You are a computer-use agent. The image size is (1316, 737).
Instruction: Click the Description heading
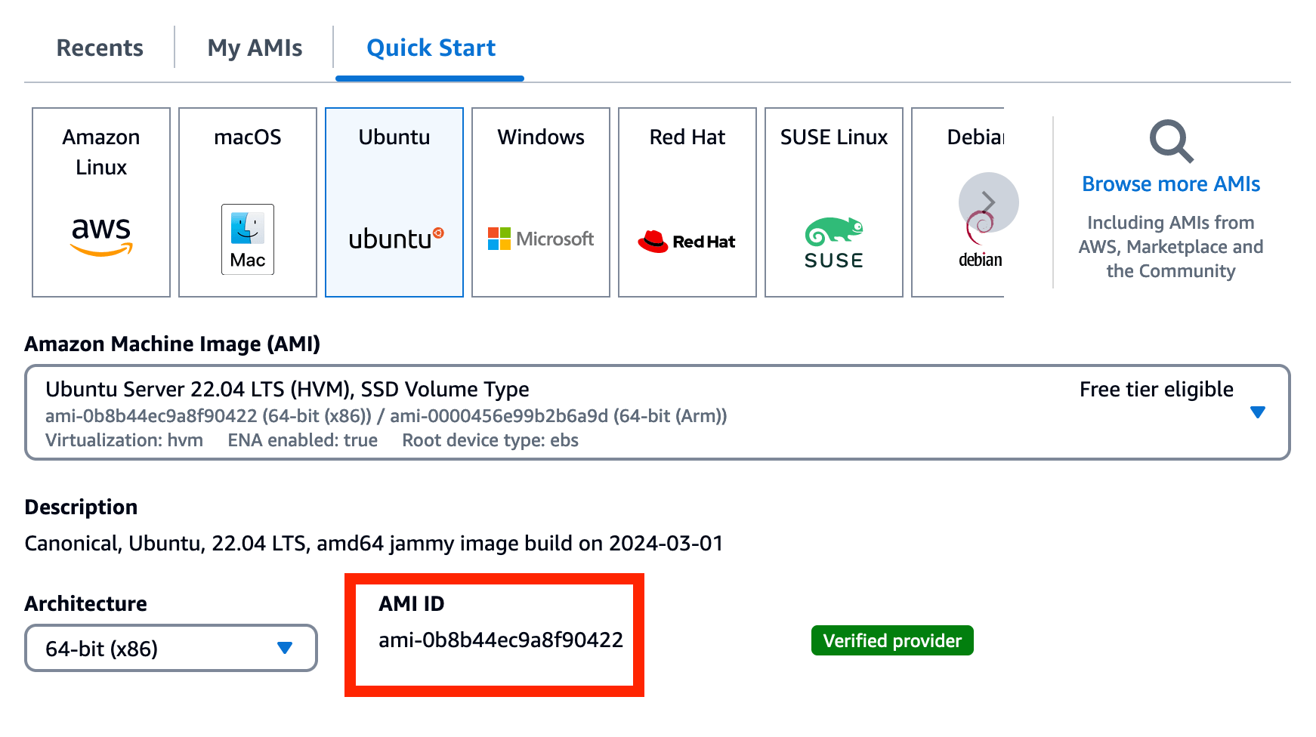(x=81, y=507)
